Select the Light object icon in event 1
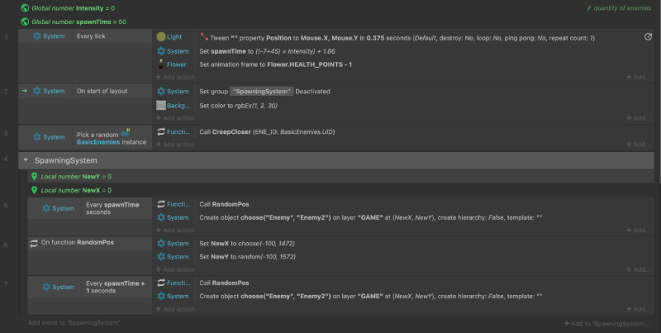This screenshot has width=661, height=333. coord(160,37)
